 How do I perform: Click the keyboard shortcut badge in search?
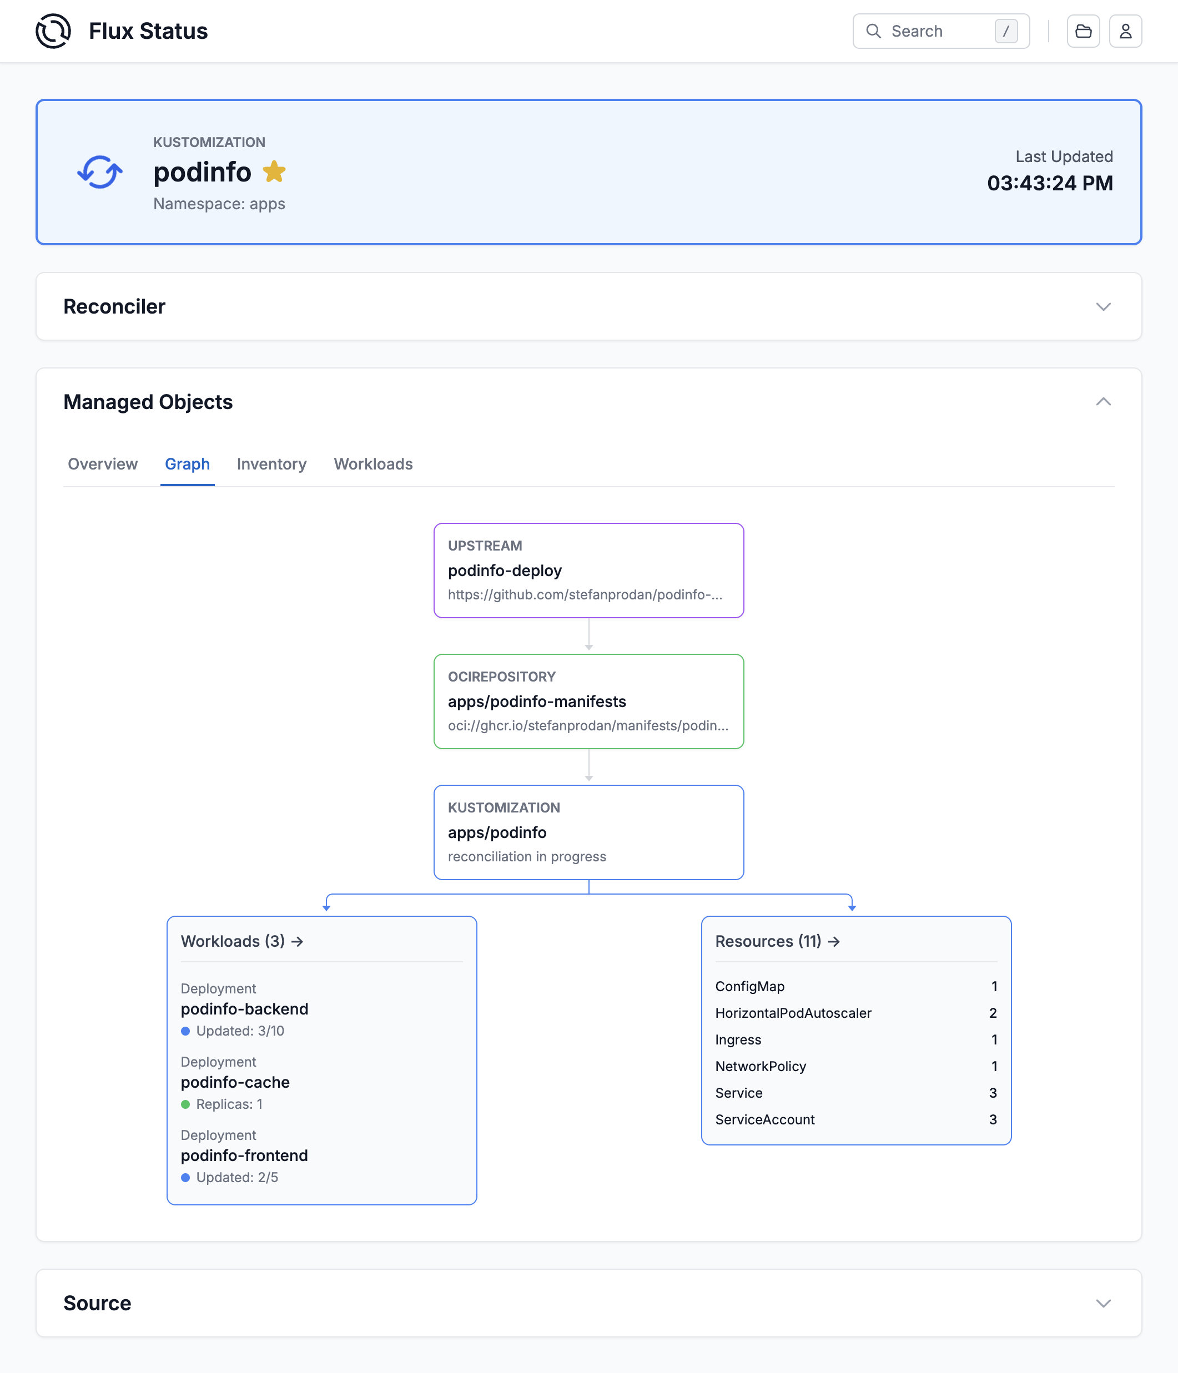coord(1006,31)
